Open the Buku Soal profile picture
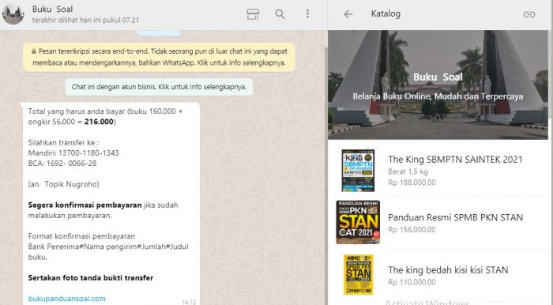This screenshot has width=553, height=305. click(13, 14)
